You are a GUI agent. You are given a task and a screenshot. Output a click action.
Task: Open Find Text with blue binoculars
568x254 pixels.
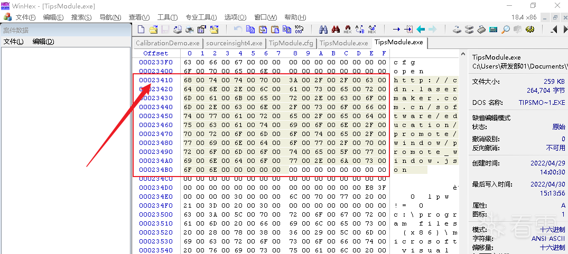point(323,30)
